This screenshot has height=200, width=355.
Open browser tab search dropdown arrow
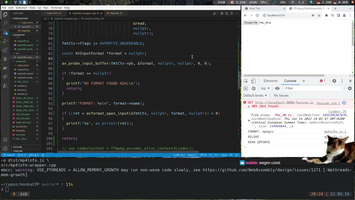[x=350, y=9]
